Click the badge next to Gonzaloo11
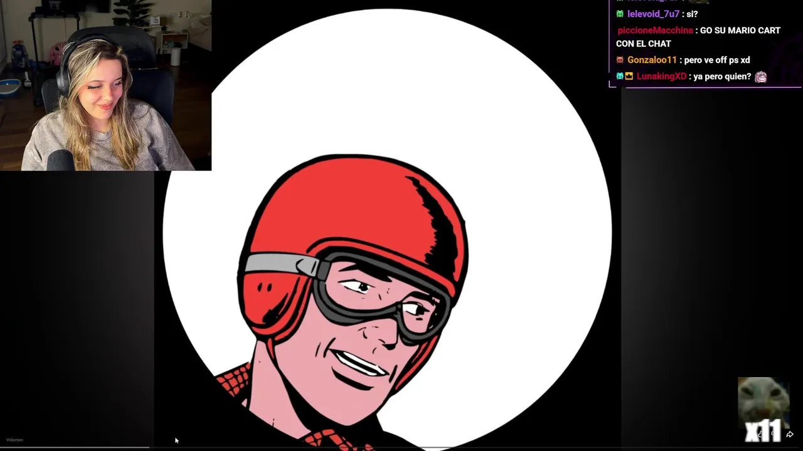The width and height of the screenshot is (803, 451). pyautogui.click(x=620, y=60)
